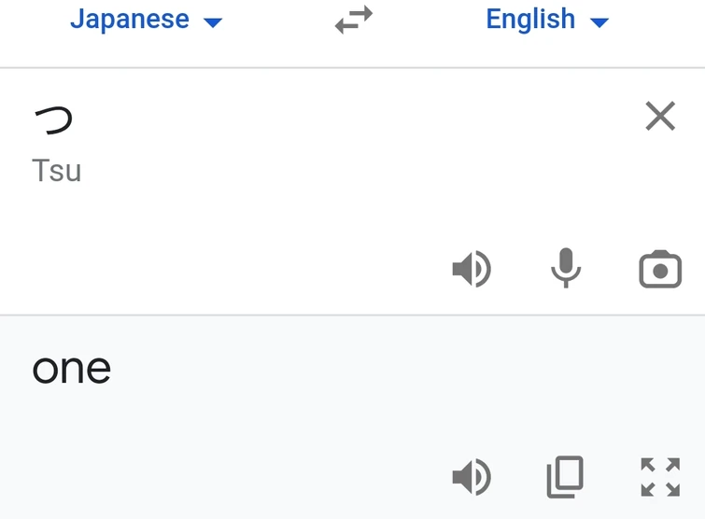Show the translation in fullscreen
The height and width of the screenshot is (519, 705).
coord(660,477)
